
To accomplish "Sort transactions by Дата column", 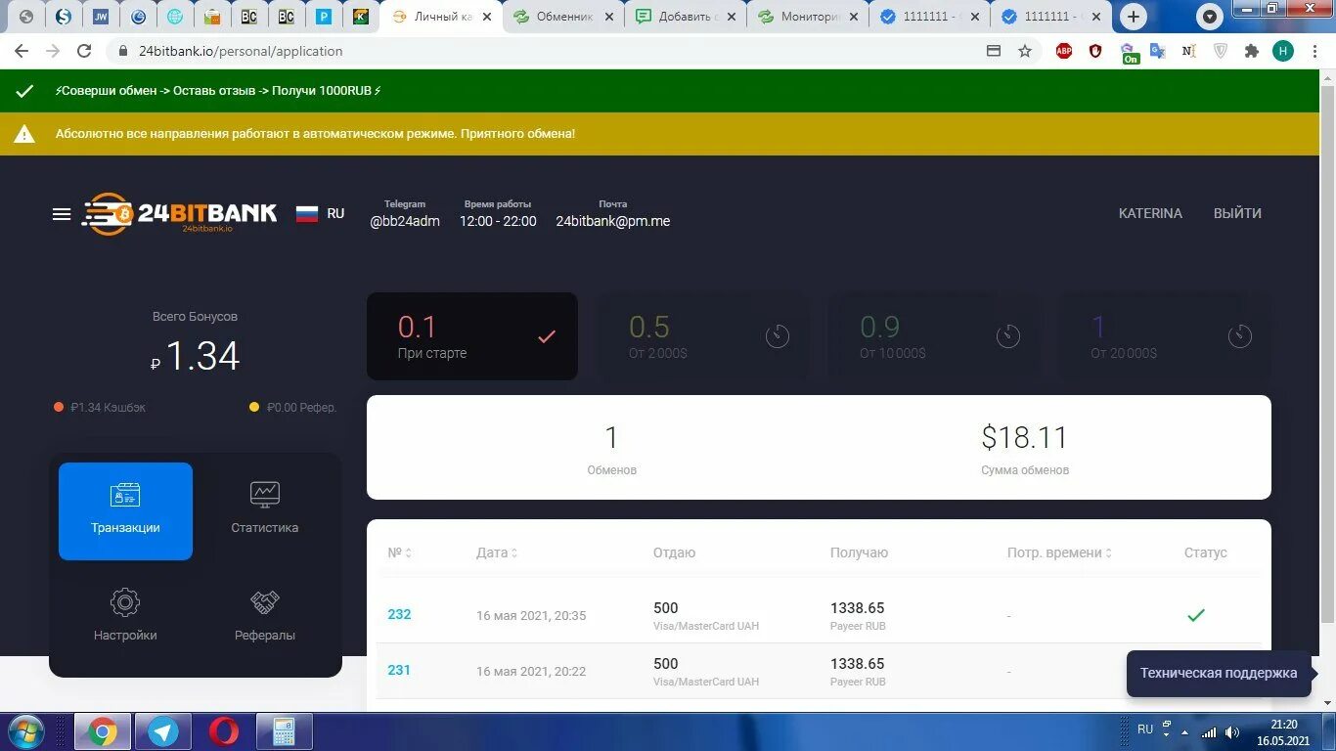I will point(497,552).
